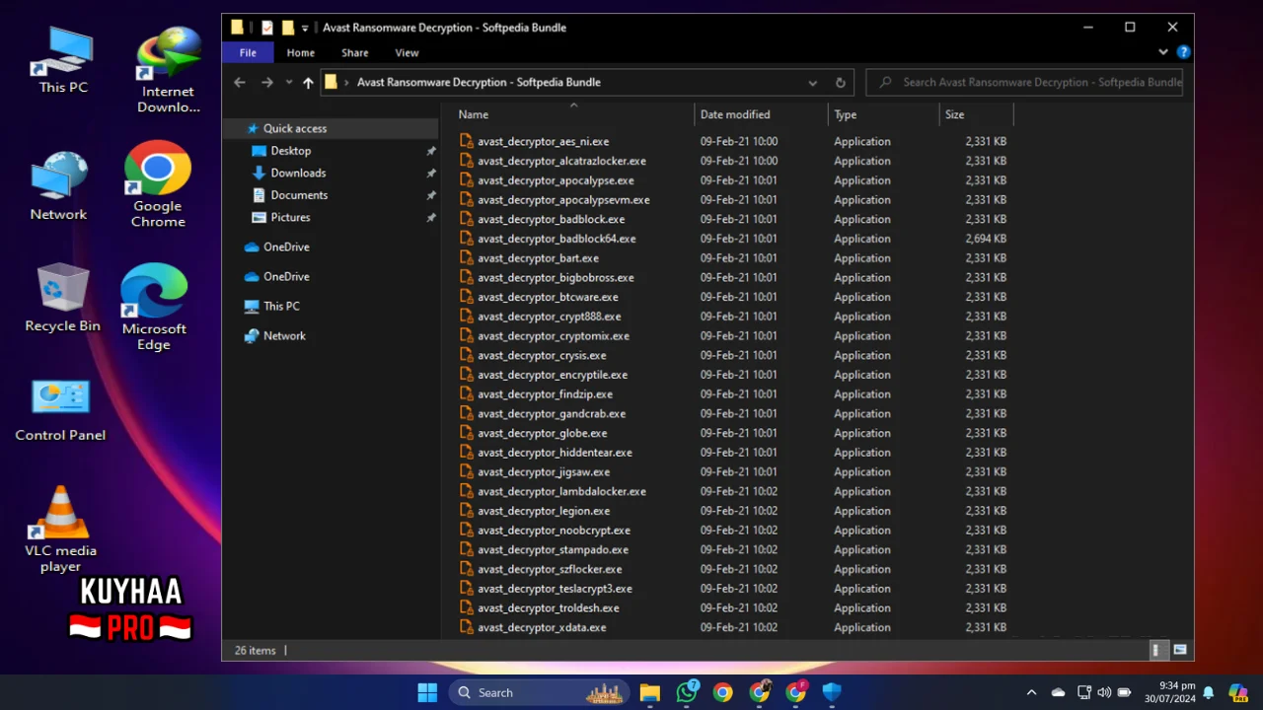Click the Properties quick access toolbar icon
The height and width of the screenshot is (710, 1263).
(x=266, y=28)
